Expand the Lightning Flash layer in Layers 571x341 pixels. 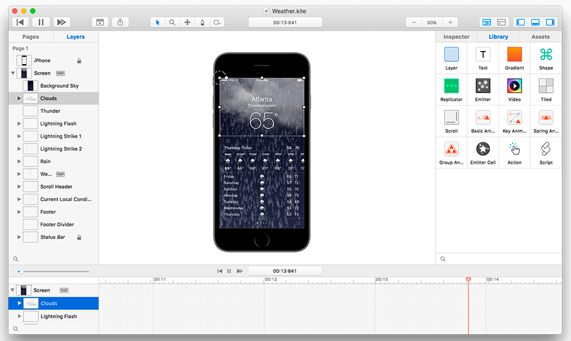(19, 124)
